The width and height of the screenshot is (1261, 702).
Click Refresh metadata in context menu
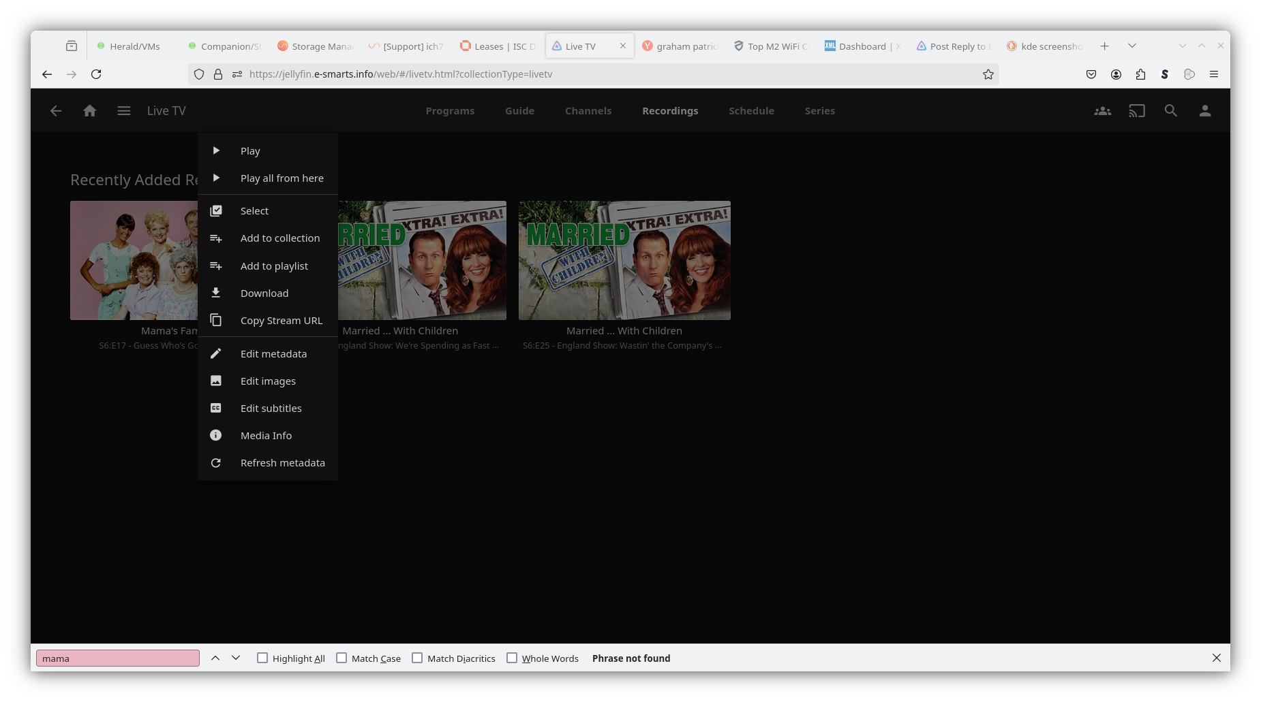(x=282, y=463)
